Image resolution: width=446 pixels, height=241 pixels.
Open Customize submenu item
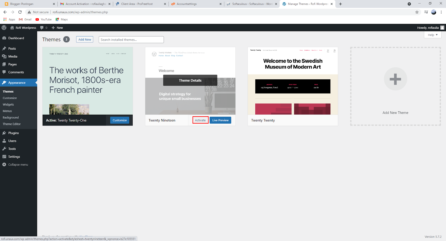click(10, 98)
